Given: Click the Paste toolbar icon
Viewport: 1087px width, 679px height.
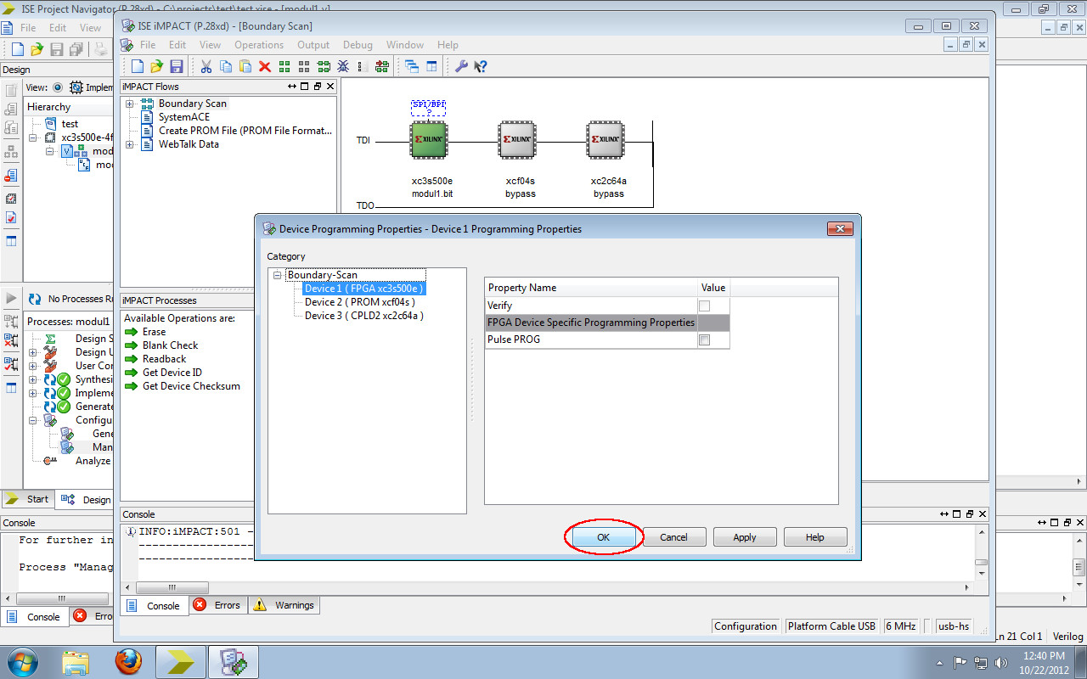Looking at the screenshot, I should pyautogui.click(x=245, y=66).
